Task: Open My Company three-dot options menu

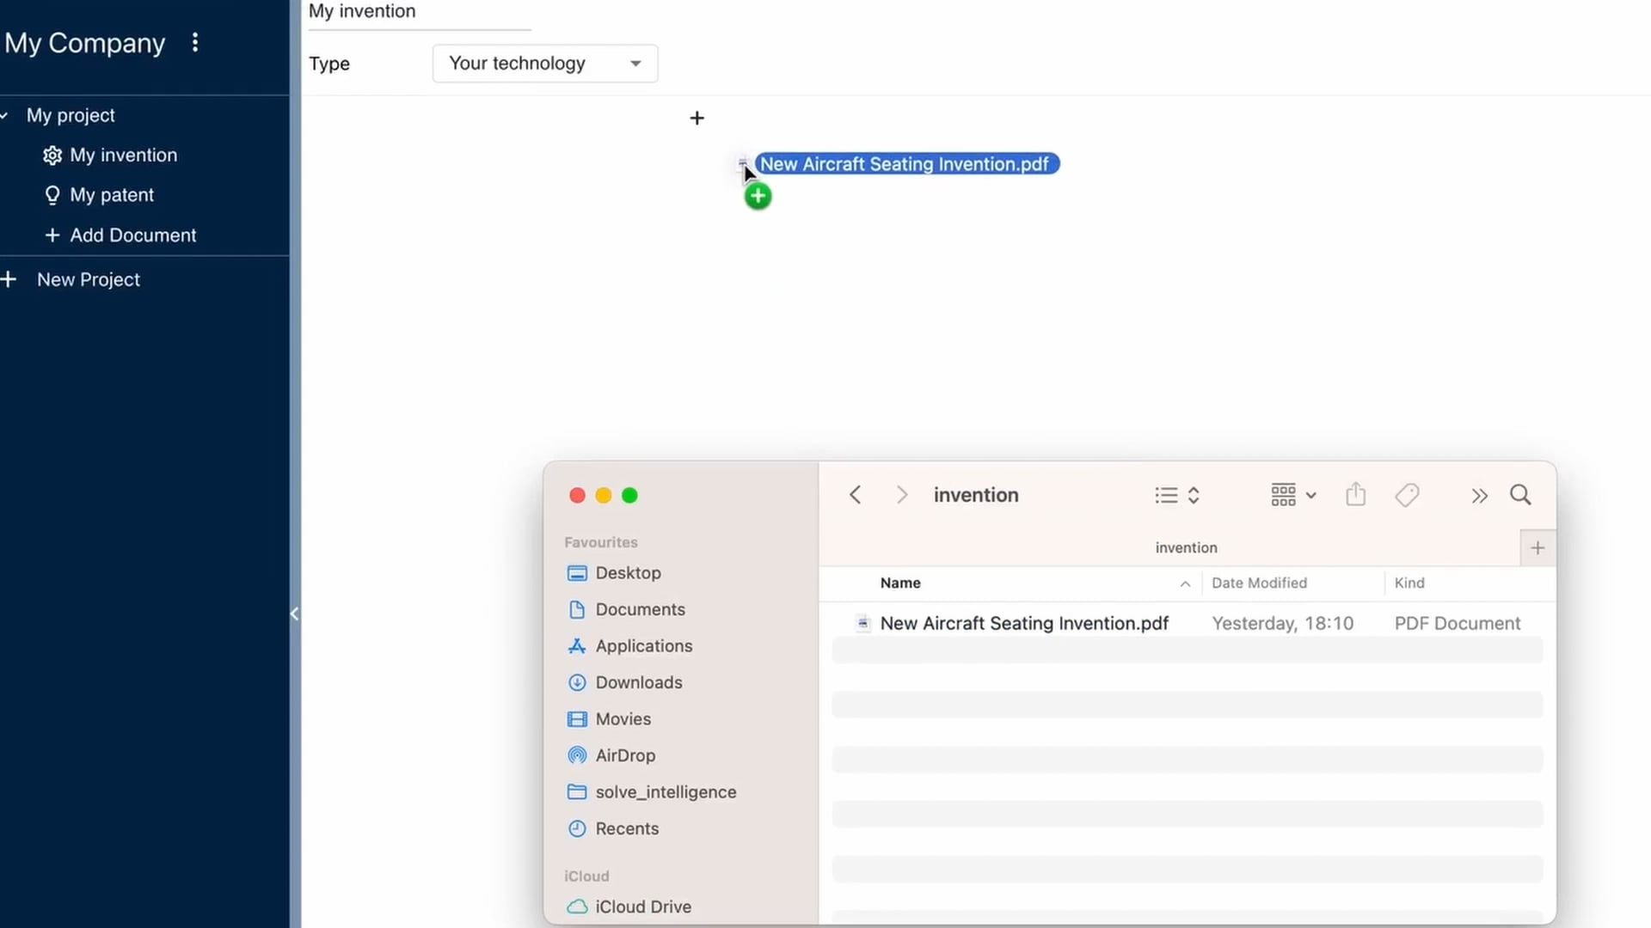Action: tap(195, 43)
